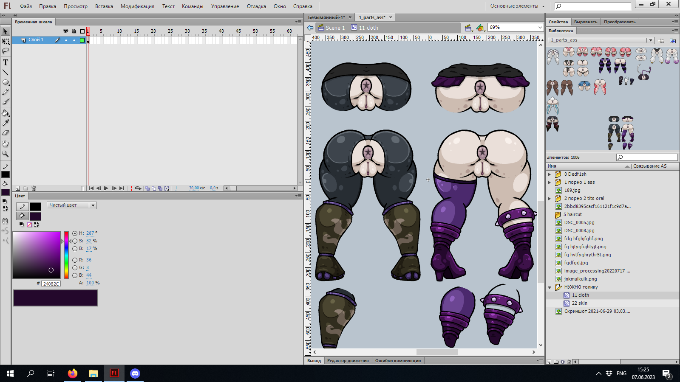Delete the selected library item
This screenshot has height=382, width=680.
569,362
